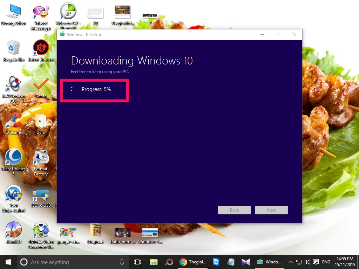
Task: Open the Windows Start menu
Action: (x=8, y=262)
